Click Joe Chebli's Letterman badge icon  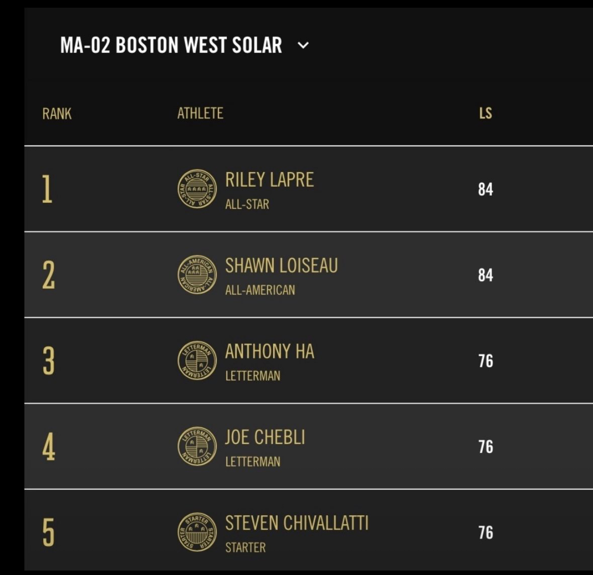(x=197, y=446)
